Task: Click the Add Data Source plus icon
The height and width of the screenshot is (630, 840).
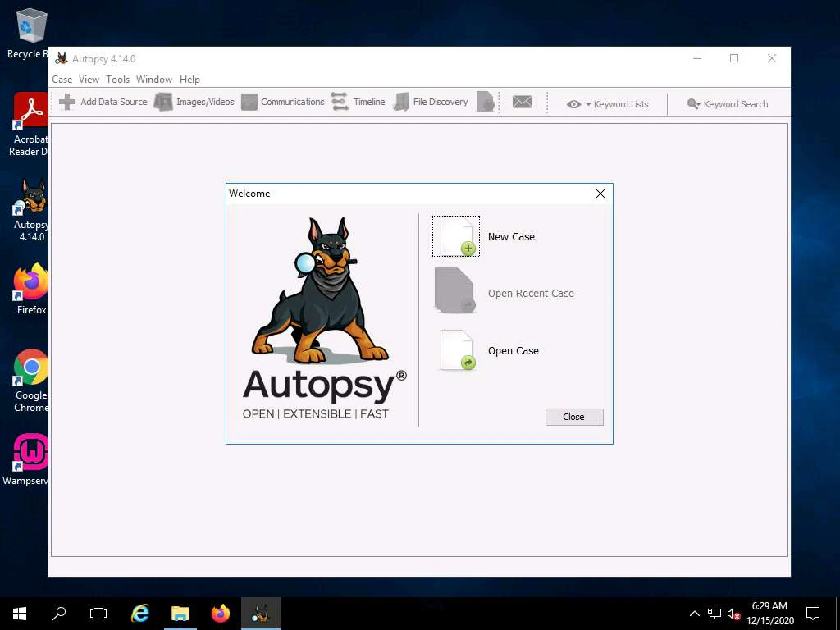Action: coord(67,102)
